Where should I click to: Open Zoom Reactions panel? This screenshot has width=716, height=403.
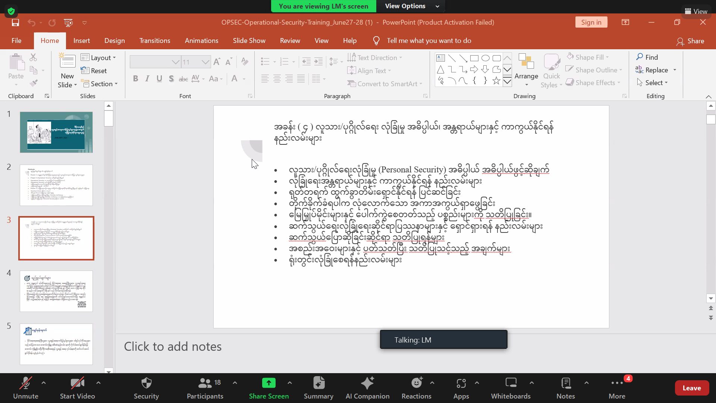(416, 388)
